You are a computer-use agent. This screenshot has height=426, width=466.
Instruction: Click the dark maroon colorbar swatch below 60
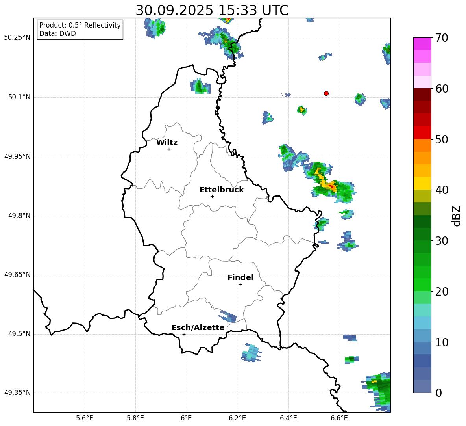422,95
